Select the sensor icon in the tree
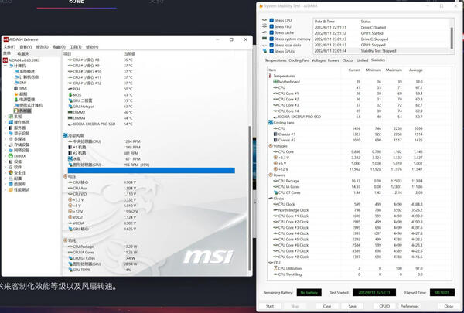Viewport: 464px width, 313px height. (17, 111)
